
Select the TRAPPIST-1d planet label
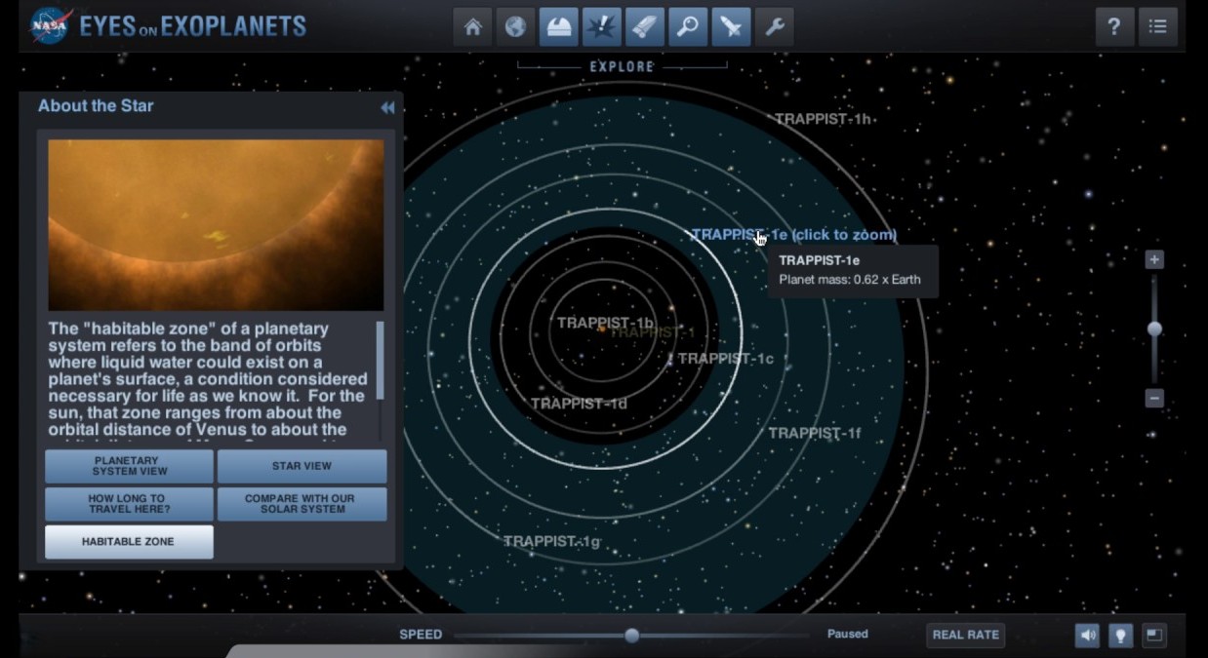[579, 404]
